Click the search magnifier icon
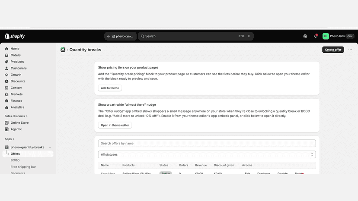Screen dimensions: 358x201 point(142,36)
